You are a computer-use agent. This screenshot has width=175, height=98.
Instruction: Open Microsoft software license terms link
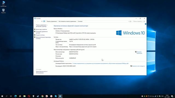click(x=100, y=63)
